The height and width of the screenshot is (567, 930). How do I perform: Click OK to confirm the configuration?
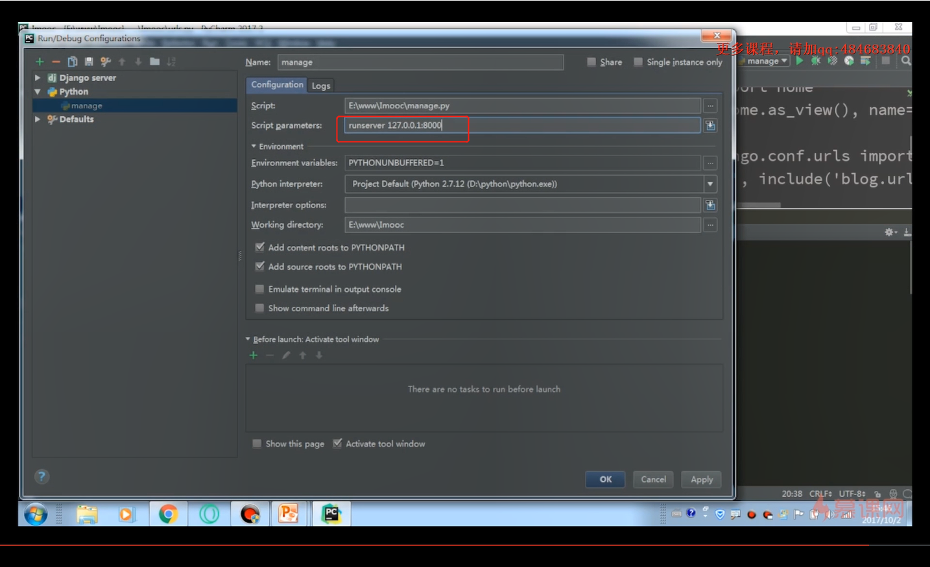point(605,479)
